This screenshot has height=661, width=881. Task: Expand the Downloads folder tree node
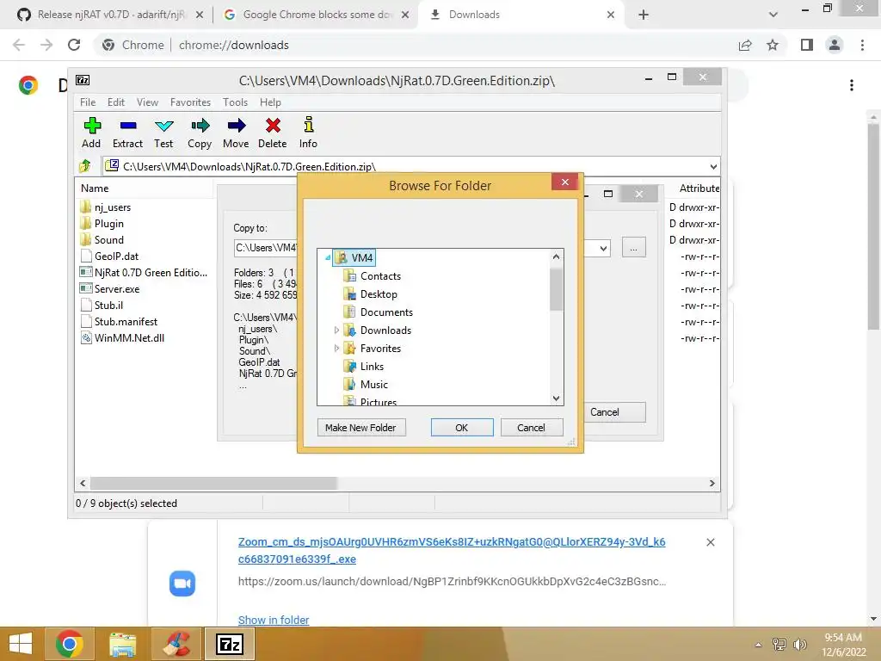pyautogui.click(x=336, y=330)
